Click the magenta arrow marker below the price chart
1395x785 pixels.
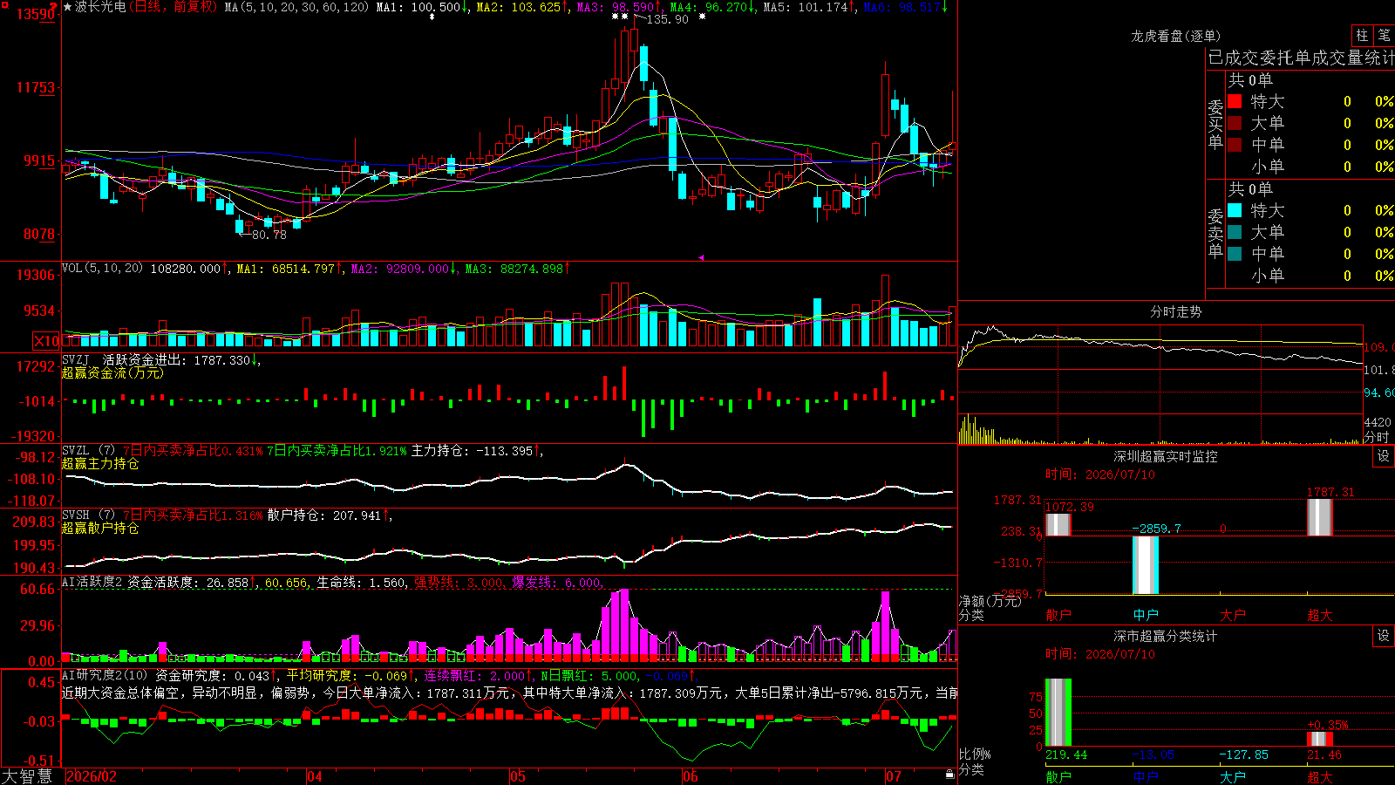(701, 257)
